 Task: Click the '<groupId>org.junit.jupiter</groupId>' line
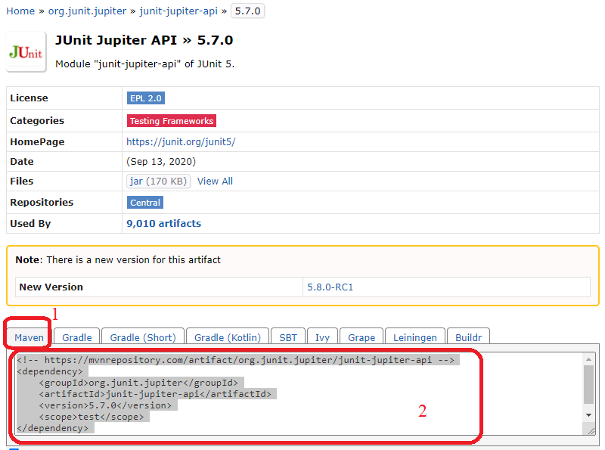[138, 383]
